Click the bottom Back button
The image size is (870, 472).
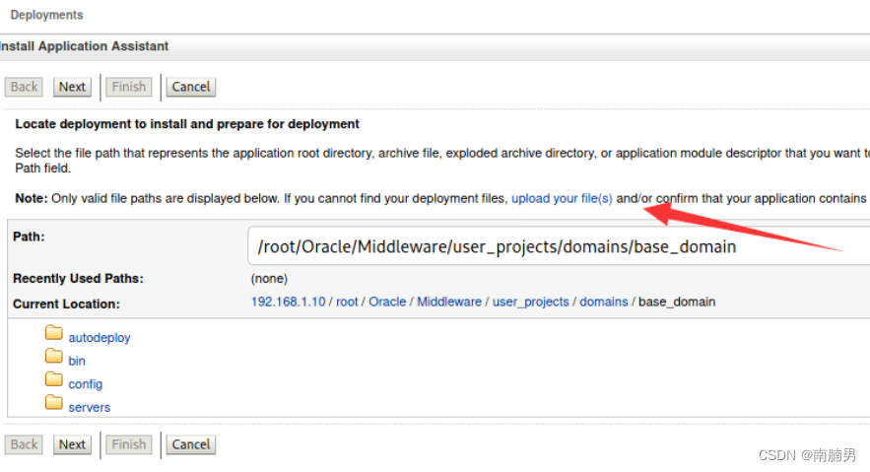24,444
